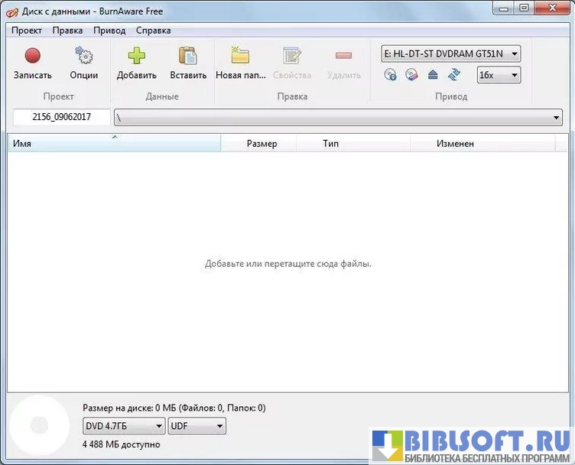Open the Проект menu
Image resolution: width=575 pixels, height=465 pixels.
[x=27, y=31]
